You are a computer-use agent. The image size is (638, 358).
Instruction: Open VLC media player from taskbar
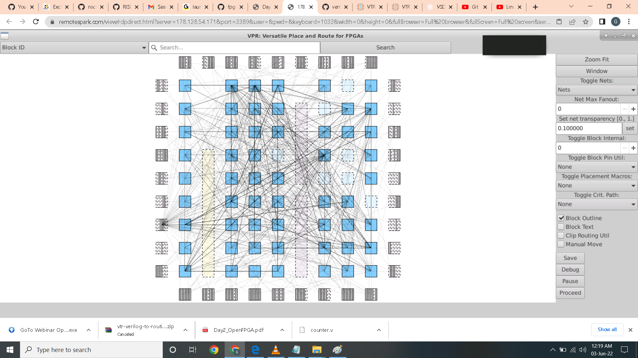click(x=275, y=350)
